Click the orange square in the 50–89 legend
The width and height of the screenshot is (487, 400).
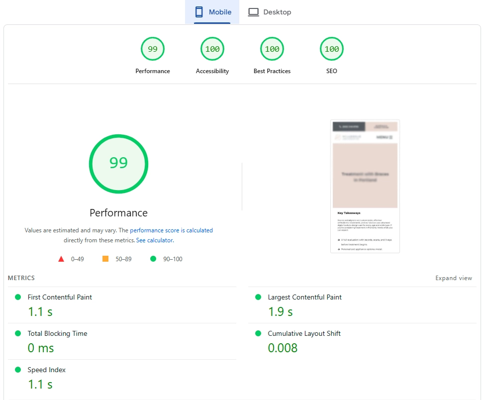tap(105, 258)
